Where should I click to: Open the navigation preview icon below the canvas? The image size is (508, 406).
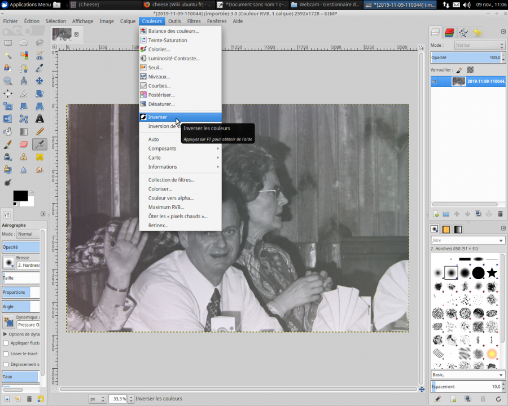coord(422,390)
